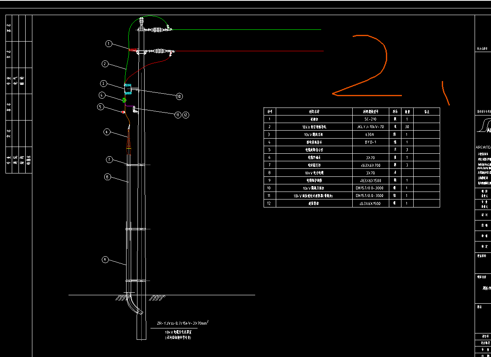The width and height of the screenshot is (491, 357).
Task: Click callout balloon number 9
Action: coord(106,260)
